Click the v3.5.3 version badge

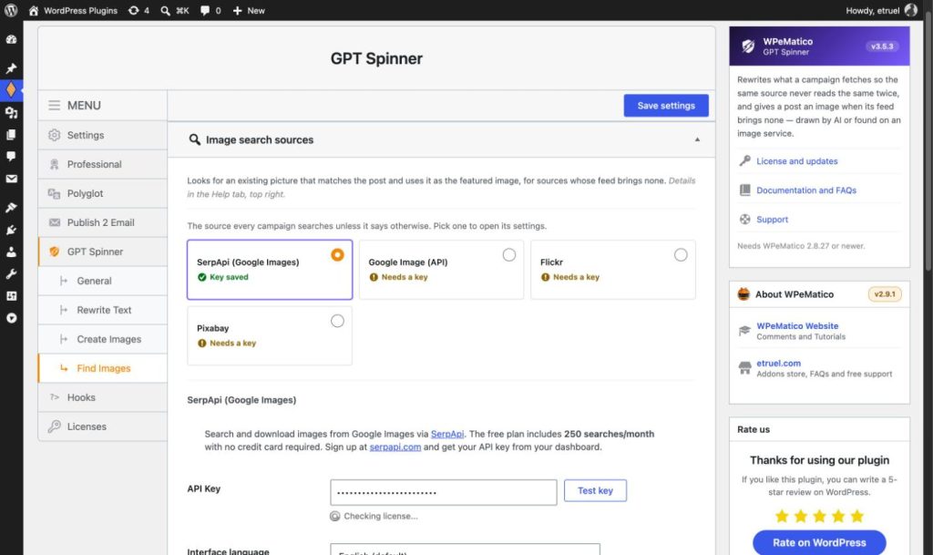(882, 46)
